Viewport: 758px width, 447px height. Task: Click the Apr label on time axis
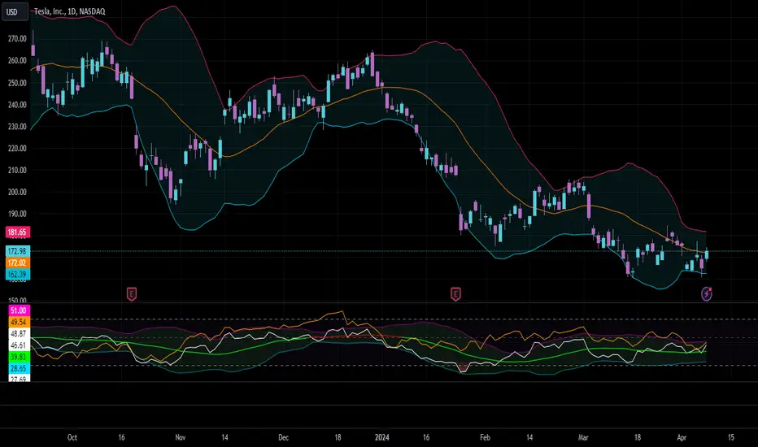682,437
